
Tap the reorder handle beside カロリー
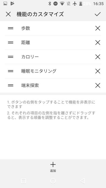click(11, 57)
